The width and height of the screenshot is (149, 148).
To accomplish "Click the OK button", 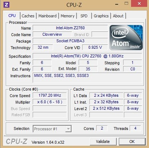I will click(132, 142).
